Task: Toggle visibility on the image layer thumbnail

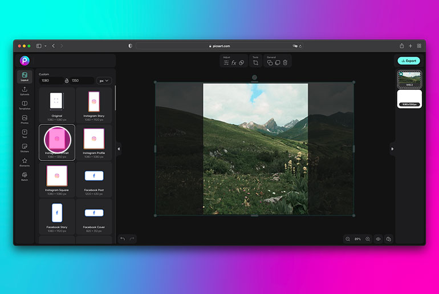Action: pyautogui.click(x=401, y=74)
